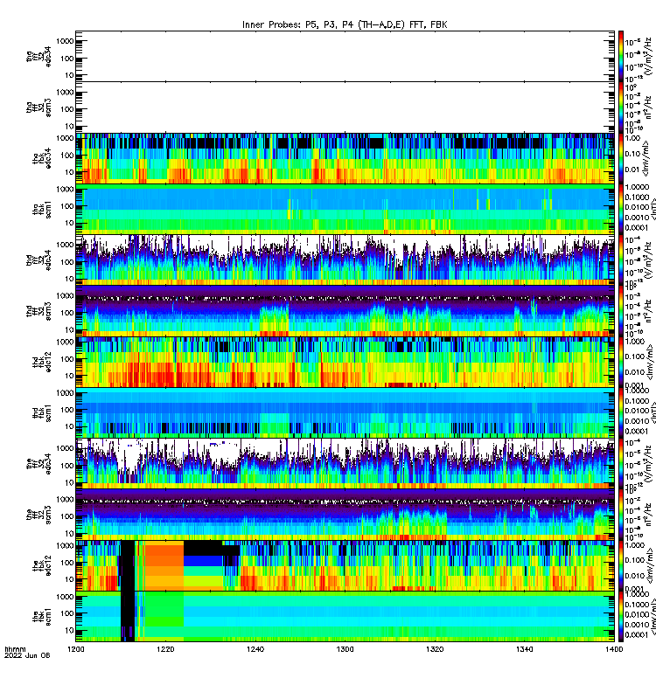Select the 1200 time tick label
656x699 pixels.
tap(75, 649)
